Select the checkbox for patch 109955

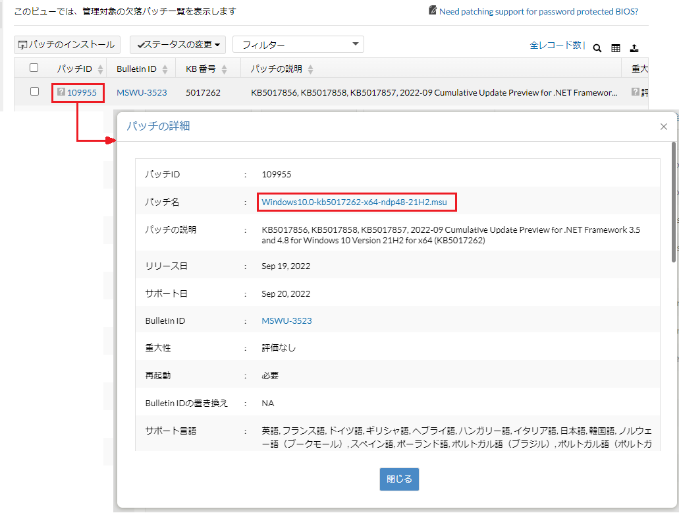[x=34, y=92]
